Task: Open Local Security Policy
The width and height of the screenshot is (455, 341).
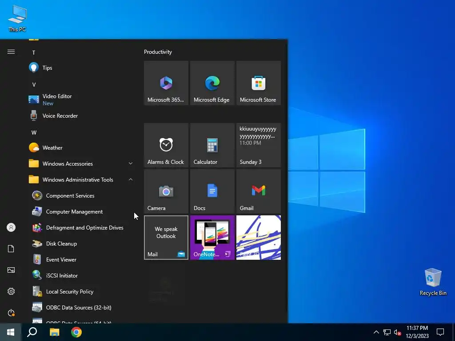Action: click(81, 291)
